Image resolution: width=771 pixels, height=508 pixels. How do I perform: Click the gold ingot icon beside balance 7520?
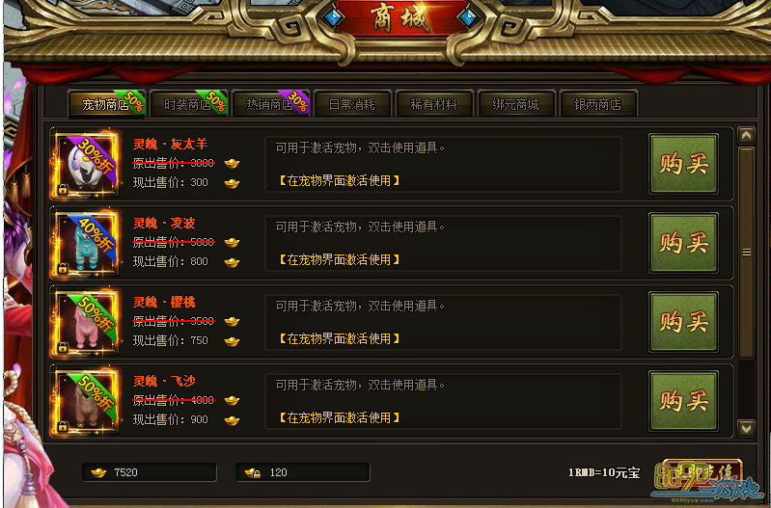98,472
